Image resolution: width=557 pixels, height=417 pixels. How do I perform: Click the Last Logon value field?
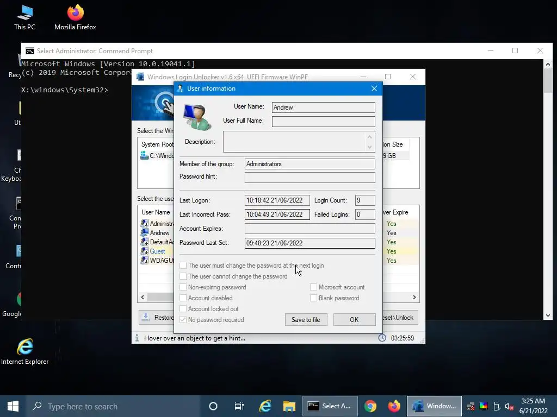277,200
